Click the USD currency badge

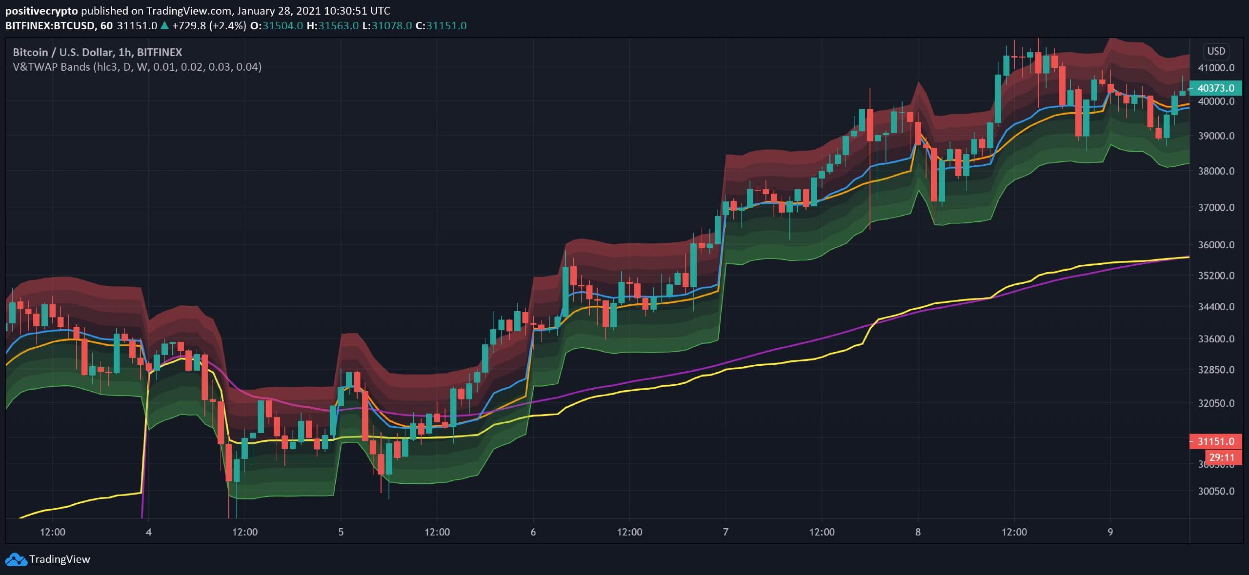(x=1216, y=51)
